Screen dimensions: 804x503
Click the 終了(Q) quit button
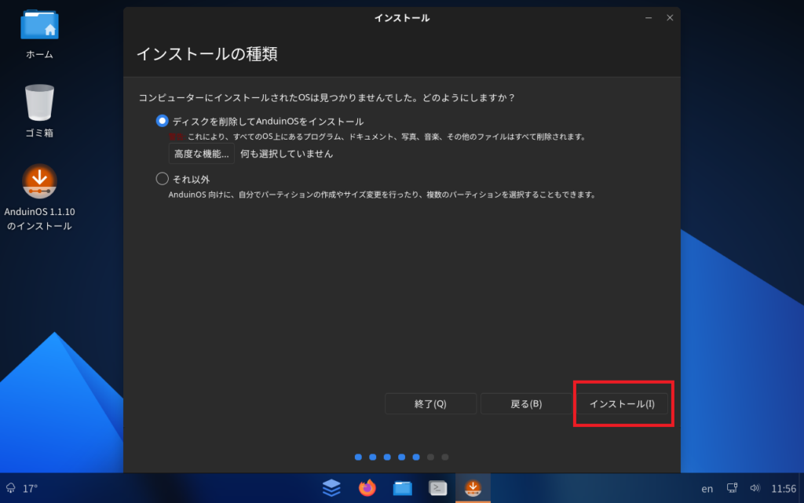tap(430, 403)
